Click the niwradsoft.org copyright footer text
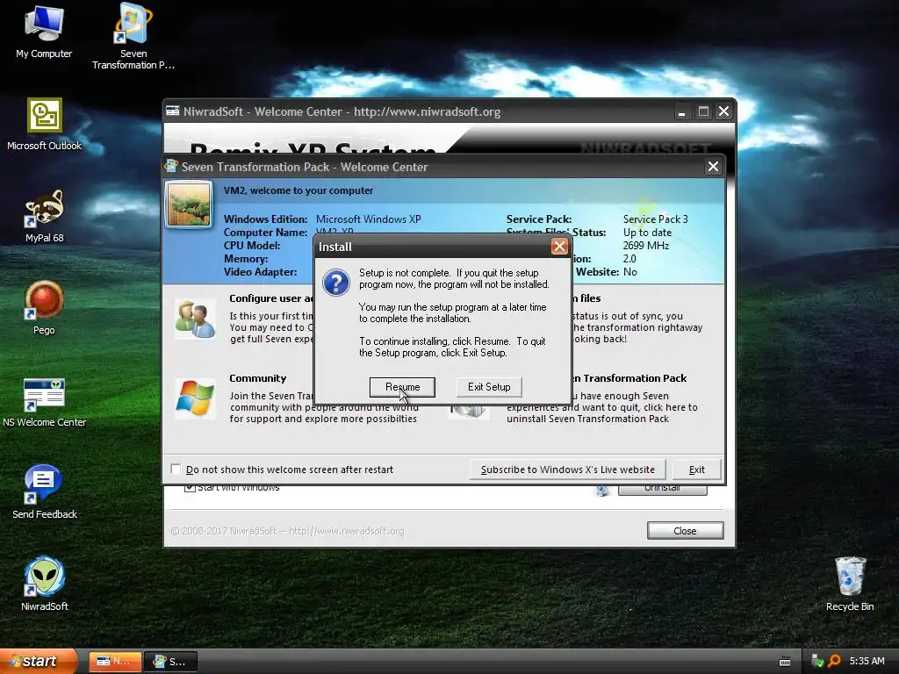 pyautogui.click(x=287, y=531)
